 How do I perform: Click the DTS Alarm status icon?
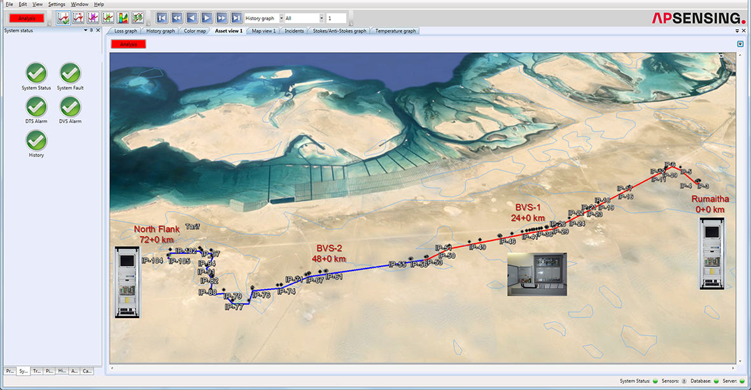point(36,107)
